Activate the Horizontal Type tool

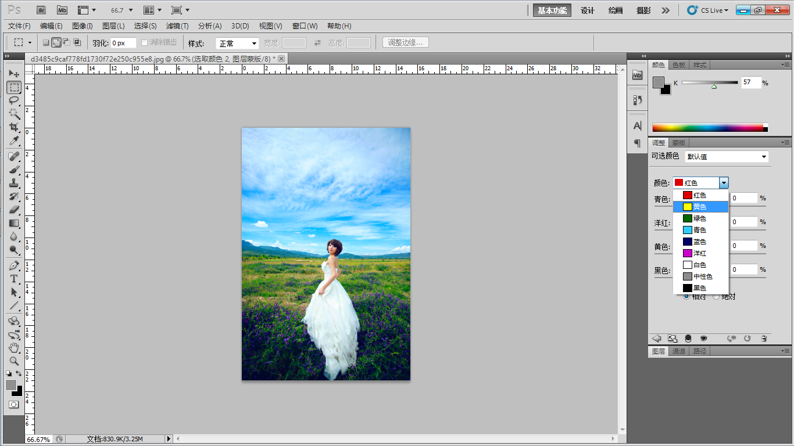point(14,279)
